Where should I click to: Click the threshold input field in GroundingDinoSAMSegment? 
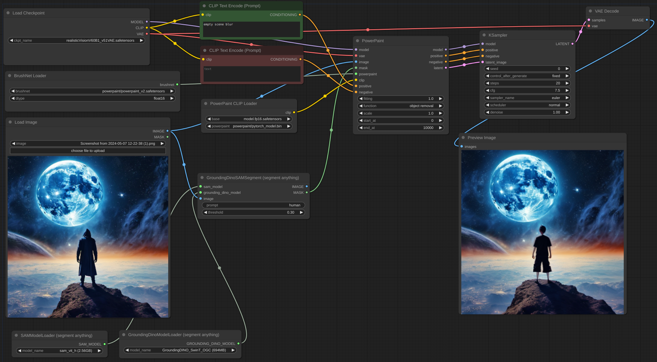point(251,212)
